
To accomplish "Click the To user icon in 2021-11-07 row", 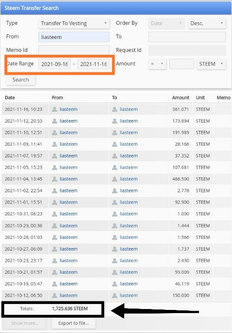I will 114,156.
